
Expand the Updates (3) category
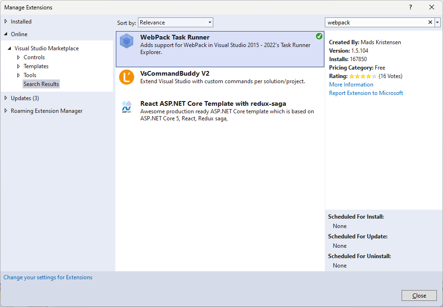coord(6,98)
